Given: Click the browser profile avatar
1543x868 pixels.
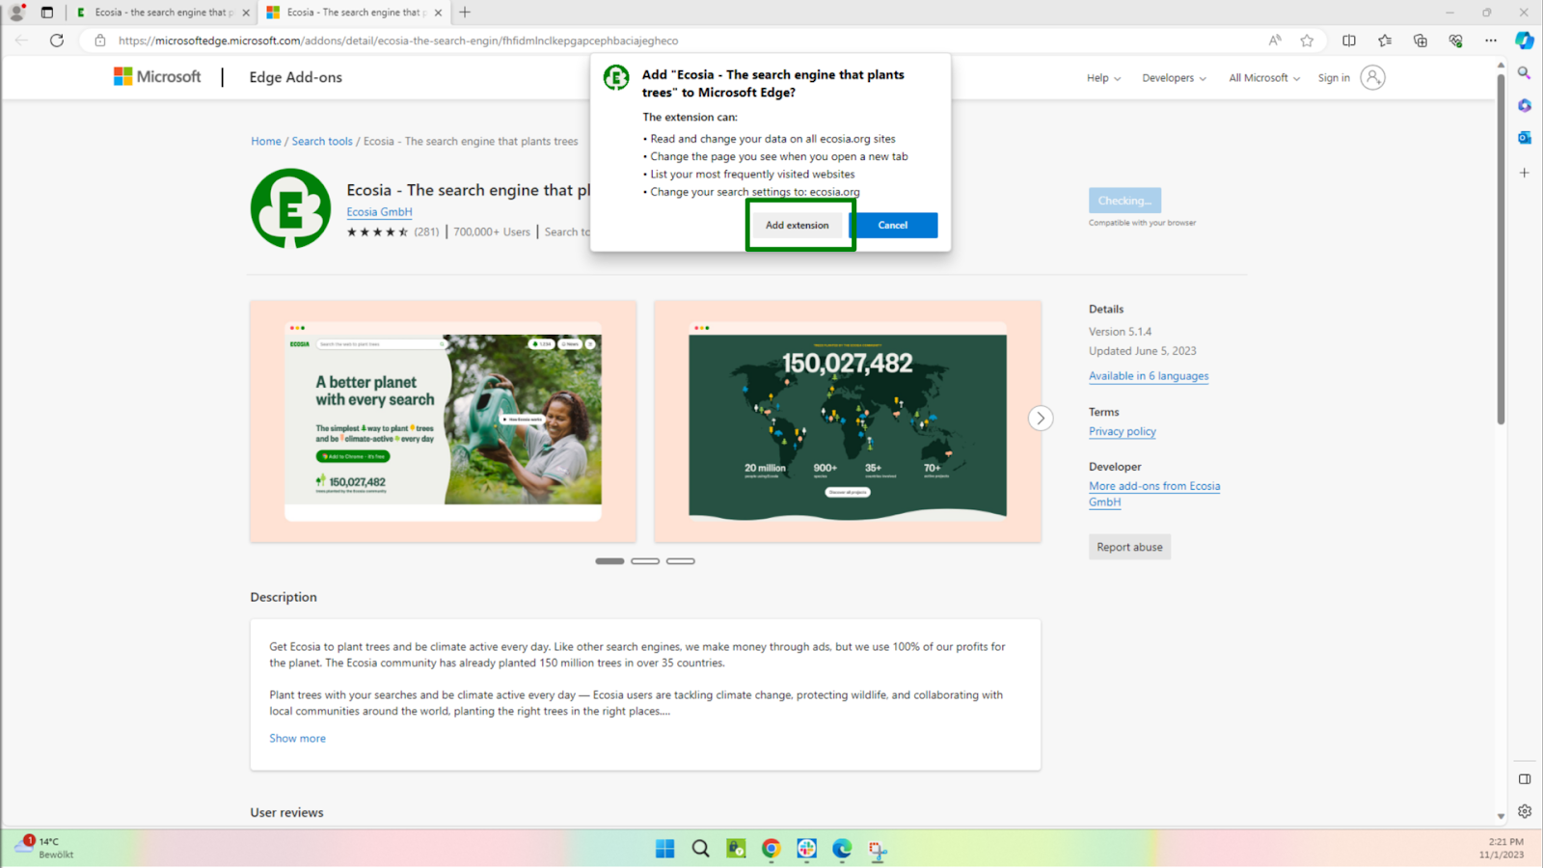Looking at the screenshot, I should pyautogui.click(x=16, y=13).
